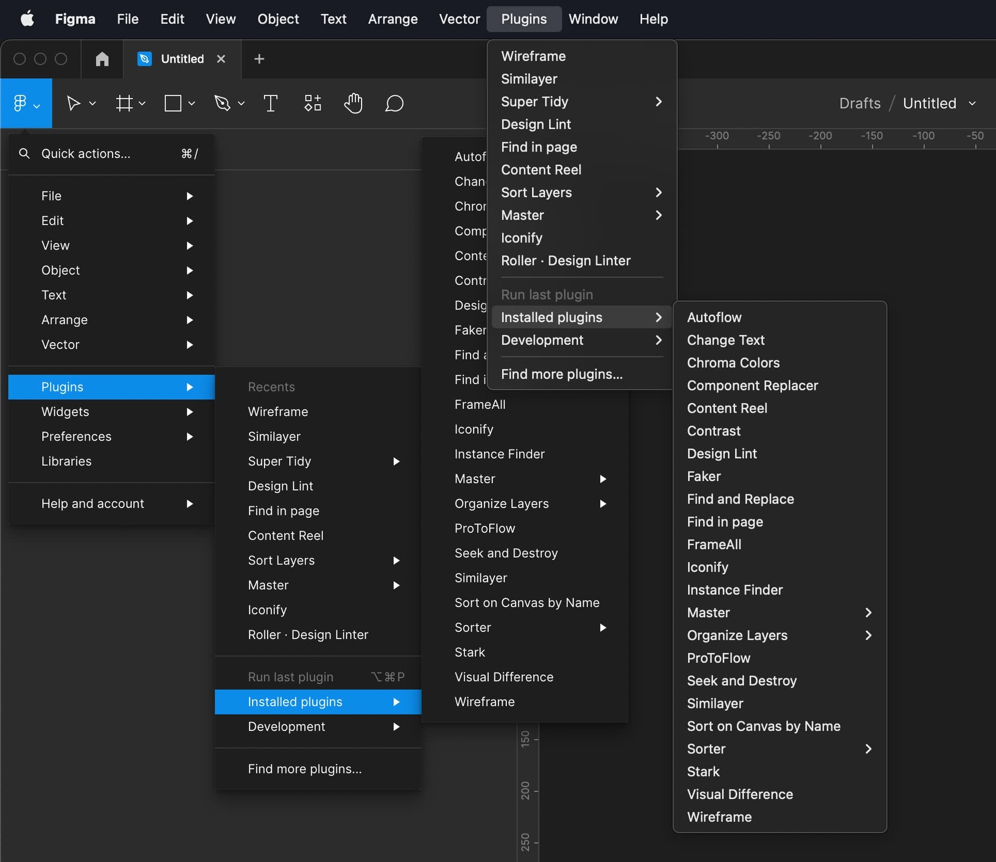
Task: Run Visual Difference in rightmost plugins list
Action: [x=780, y=795]
